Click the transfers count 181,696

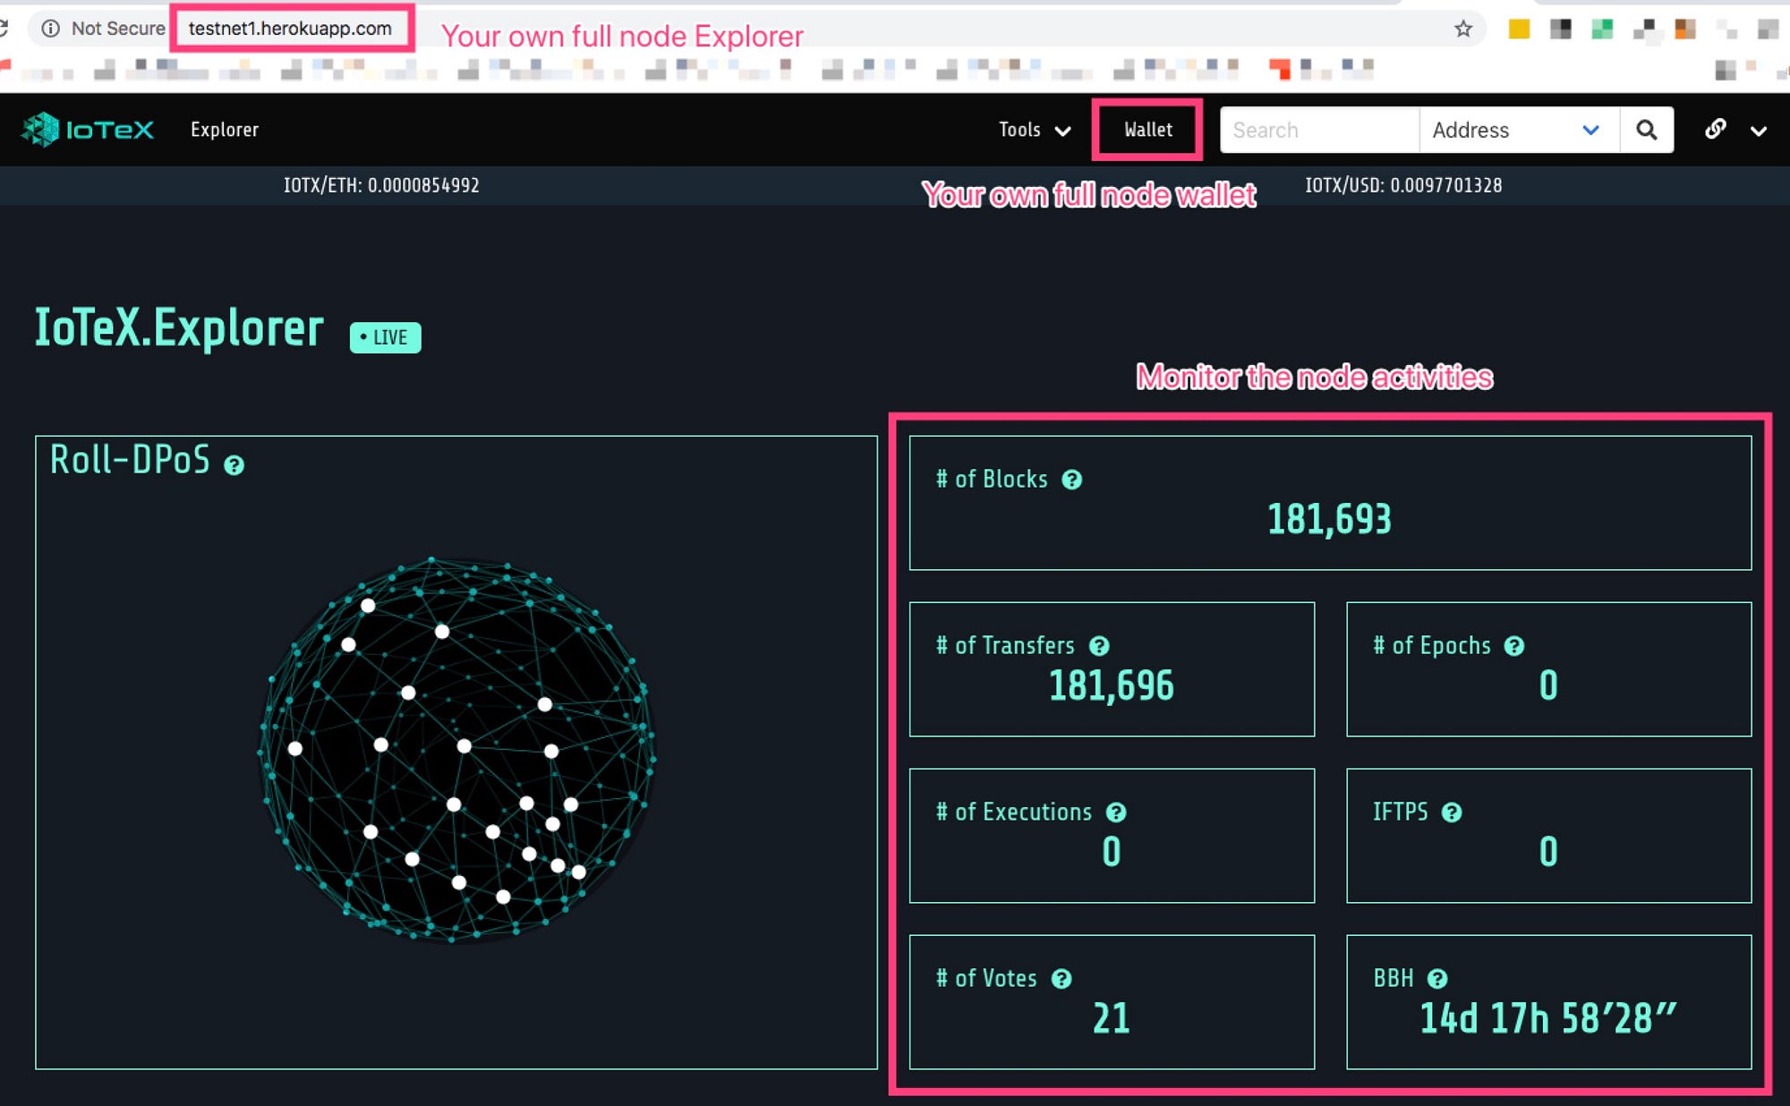coord(1111,685)
